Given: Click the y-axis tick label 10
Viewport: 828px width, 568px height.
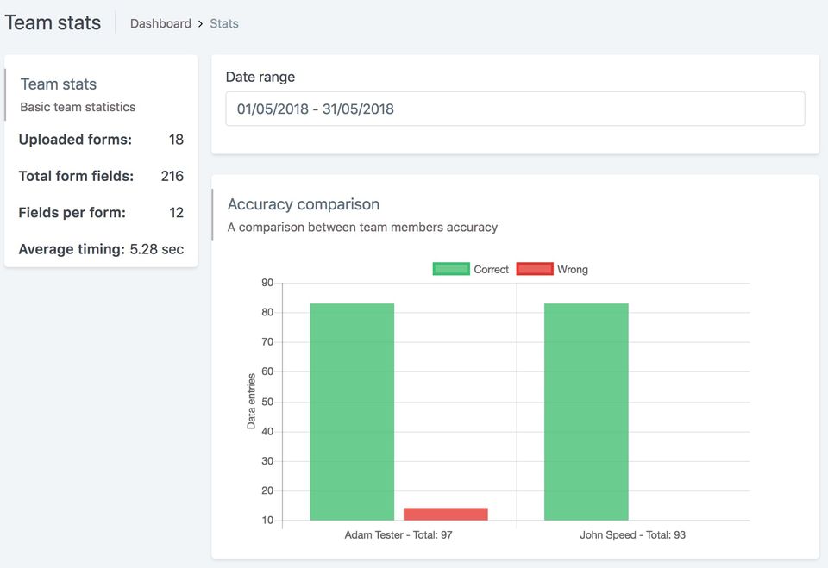Looking at the screenshot, I should click(267, 520).
